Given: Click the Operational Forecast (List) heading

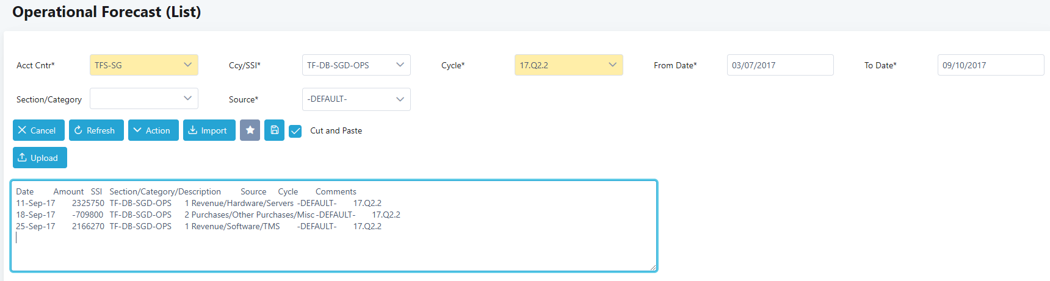Looking at the screenshot, I should point(107,12).
